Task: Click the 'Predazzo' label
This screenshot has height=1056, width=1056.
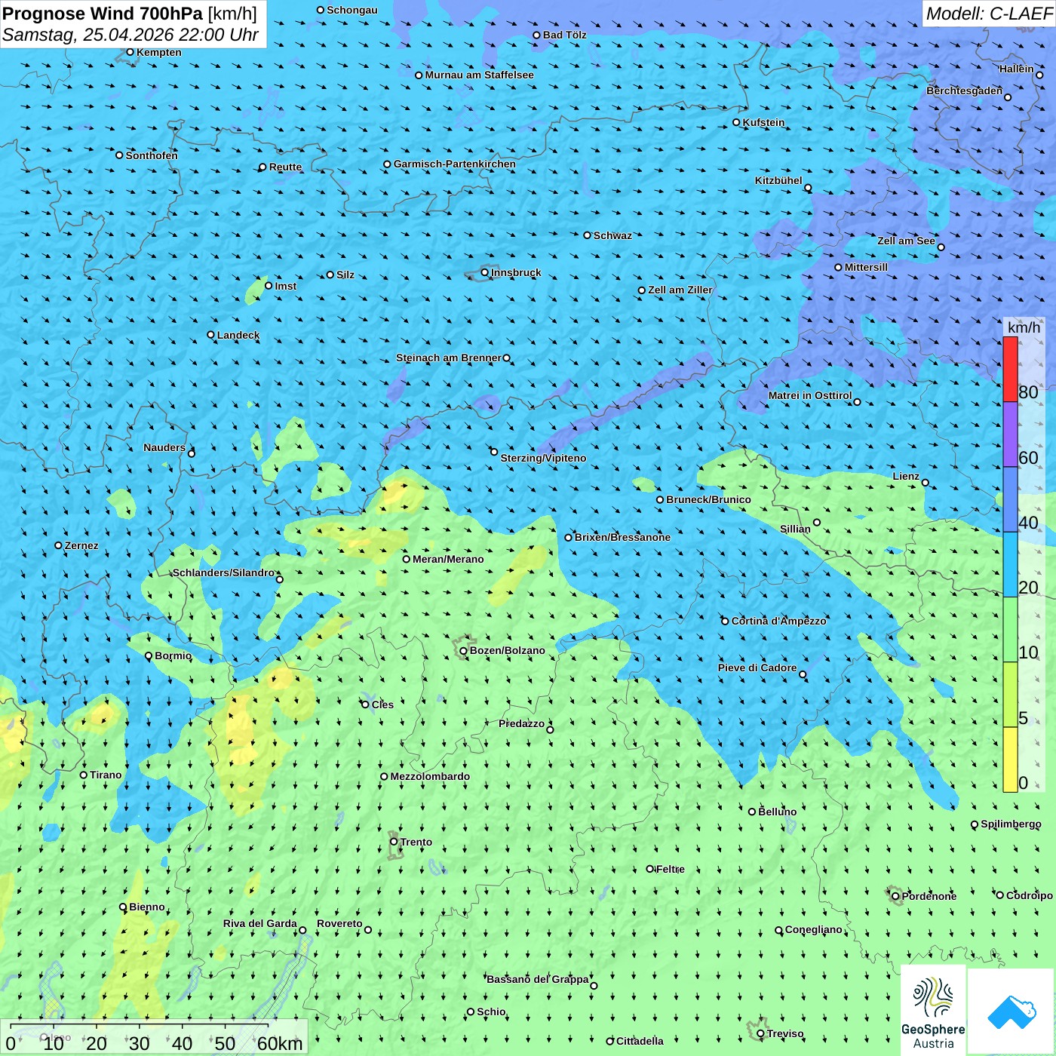Action: (x=521, y=723)
